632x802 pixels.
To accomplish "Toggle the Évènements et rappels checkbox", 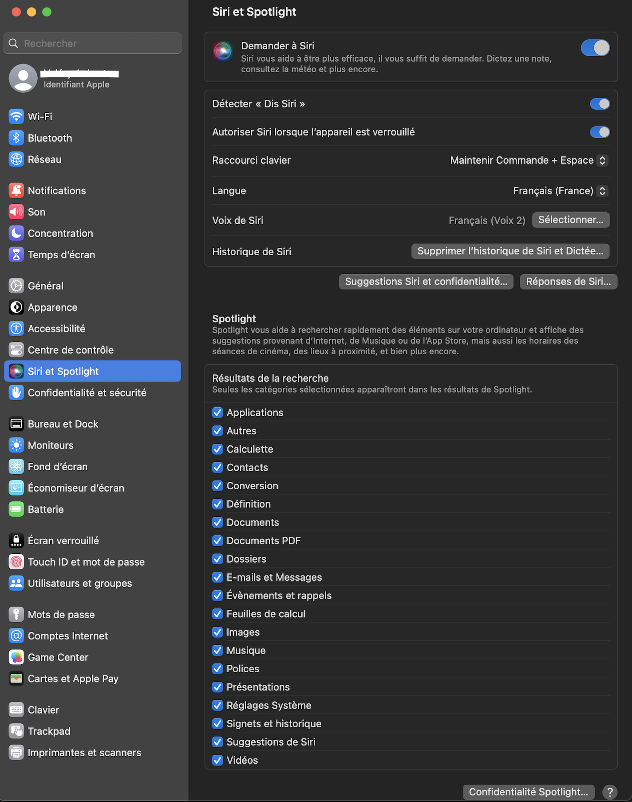I will (x=217, y=596).
